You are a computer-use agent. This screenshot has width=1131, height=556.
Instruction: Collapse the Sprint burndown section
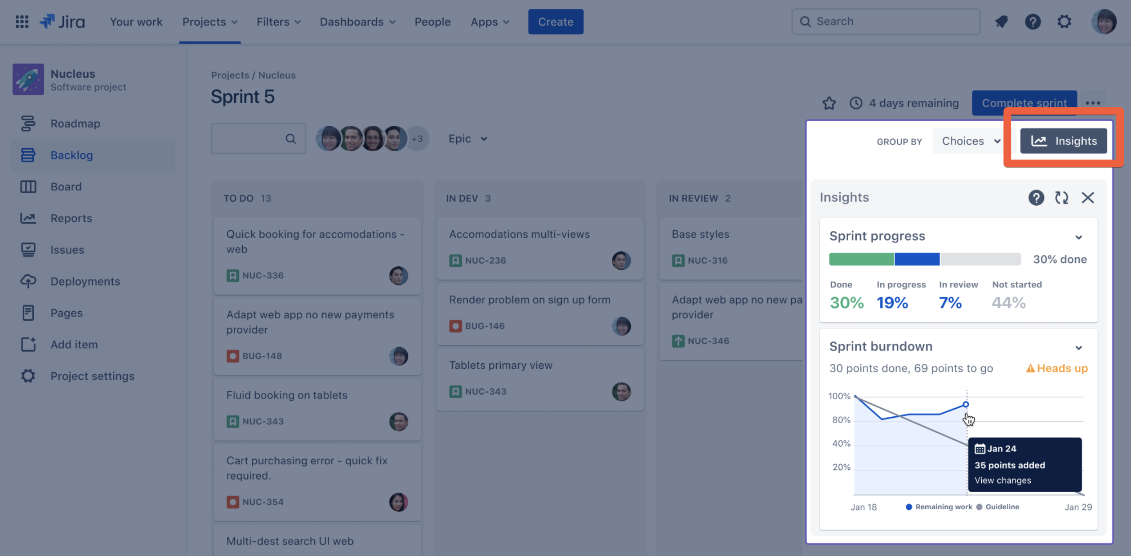tap(1078, 348)
